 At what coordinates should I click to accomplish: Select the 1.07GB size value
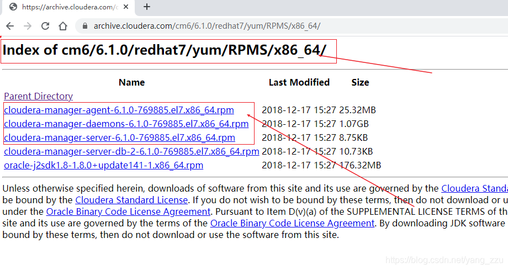tap(354, 124)
